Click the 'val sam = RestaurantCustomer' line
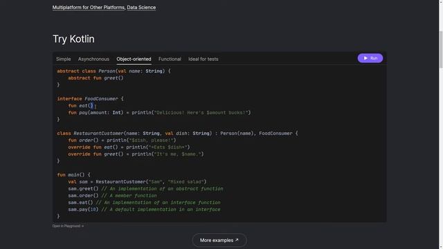443x249 pixels. pyautogui.click(x=137, y=182)
